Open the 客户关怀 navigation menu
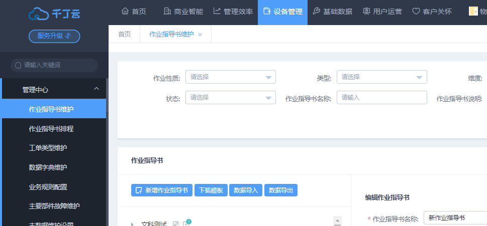 [x=432, y=12]
